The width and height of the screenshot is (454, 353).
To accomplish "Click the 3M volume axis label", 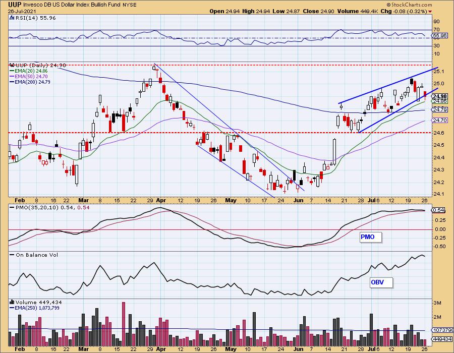I will tap(437, 303).
